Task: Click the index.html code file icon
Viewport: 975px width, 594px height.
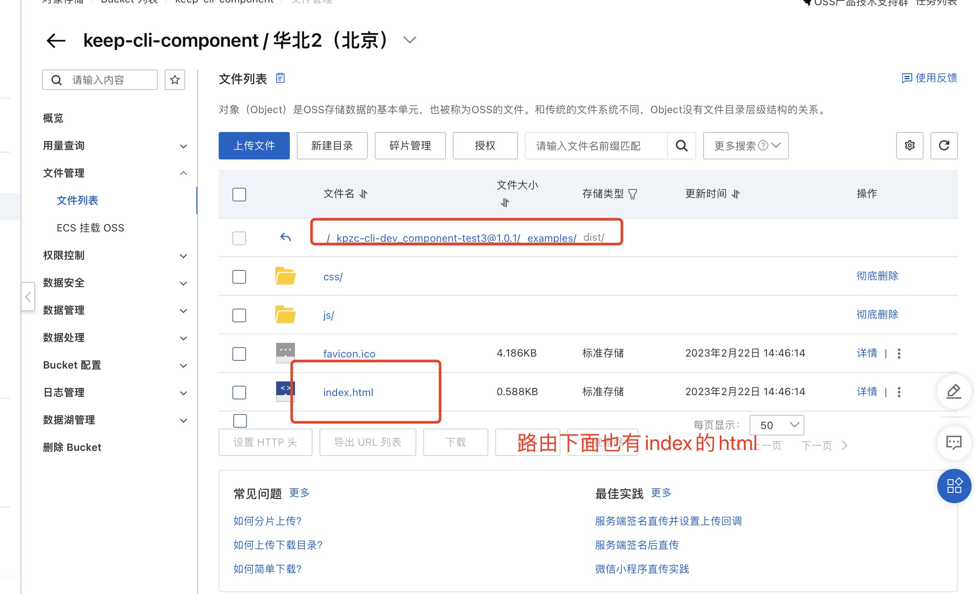Action: tap(285, 391)
